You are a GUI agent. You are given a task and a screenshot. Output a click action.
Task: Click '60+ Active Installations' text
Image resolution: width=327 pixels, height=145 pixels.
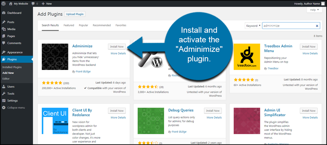(247, 85)
